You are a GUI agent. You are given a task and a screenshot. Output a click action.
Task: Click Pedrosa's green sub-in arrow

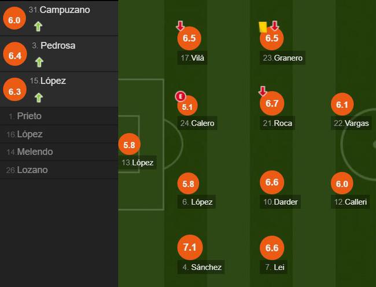(x=39, y=61)
